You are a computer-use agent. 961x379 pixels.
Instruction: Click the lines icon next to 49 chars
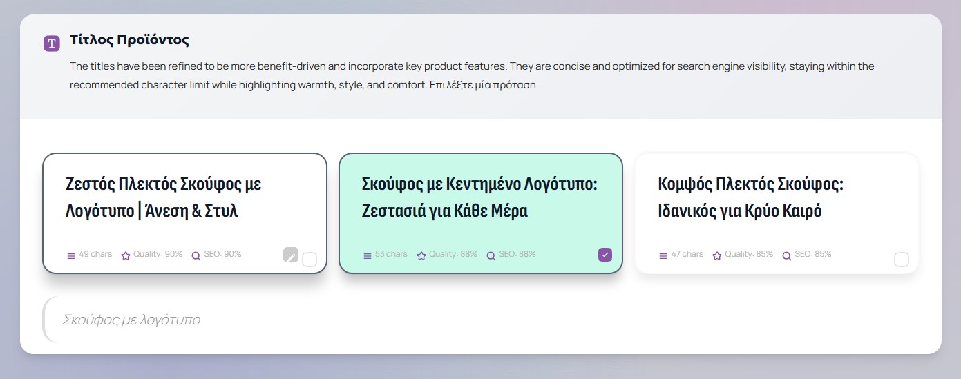[x=70, y=255]
